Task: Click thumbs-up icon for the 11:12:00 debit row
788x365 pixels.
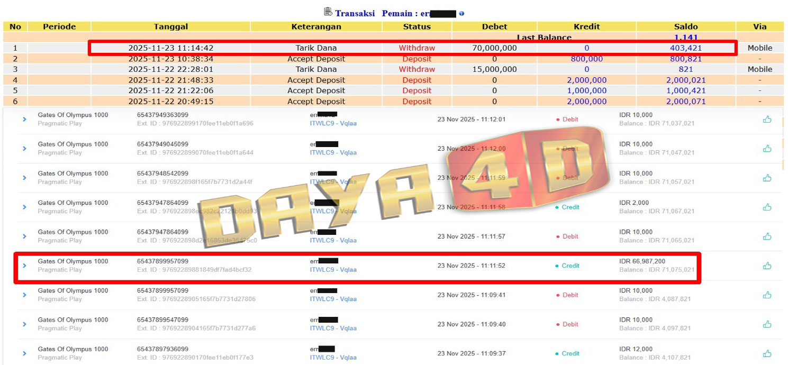Action: point(767,149)
